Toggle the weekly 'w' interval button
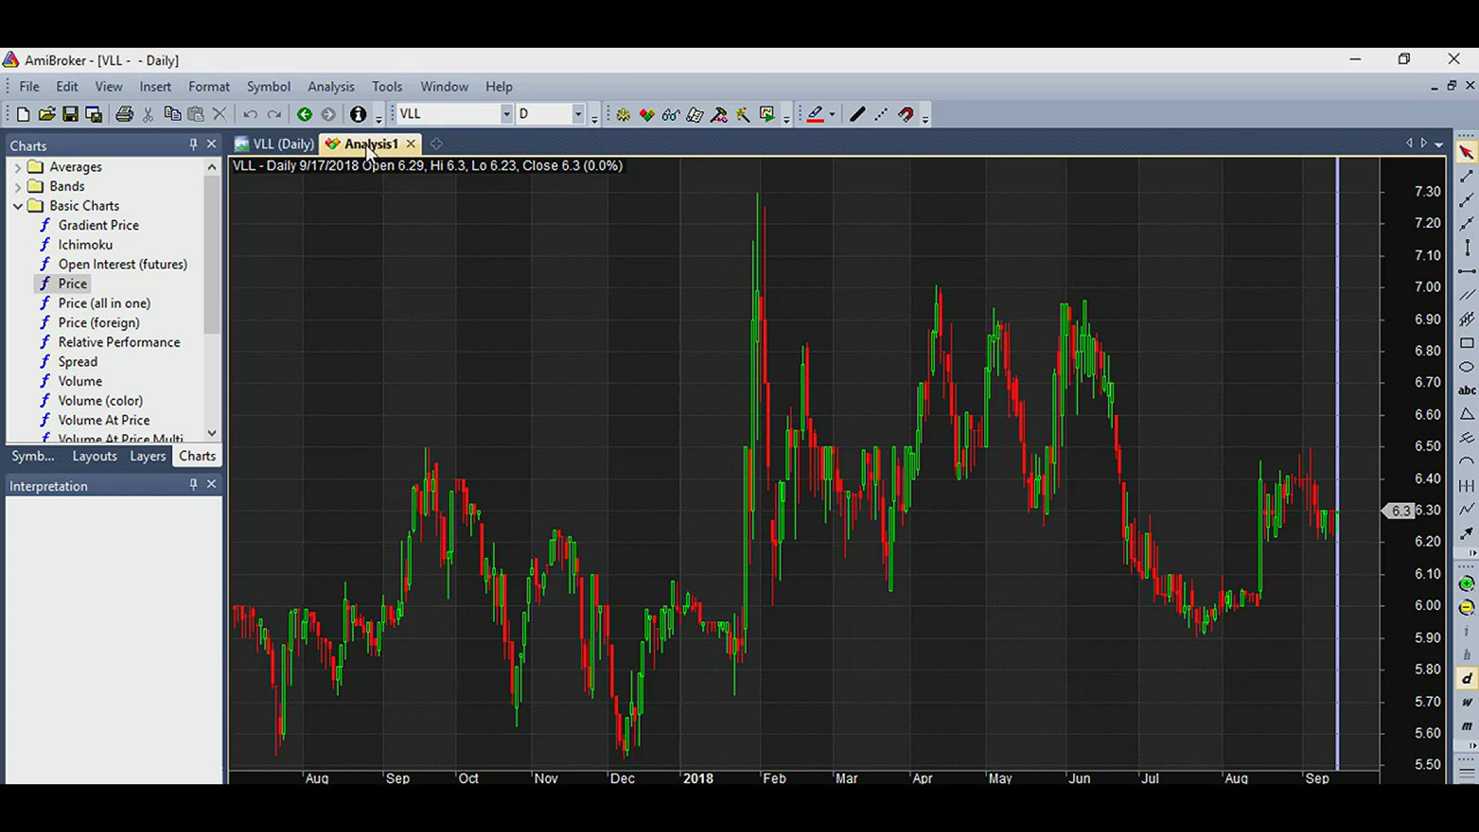The image size is (1479, 832). 1467,703
